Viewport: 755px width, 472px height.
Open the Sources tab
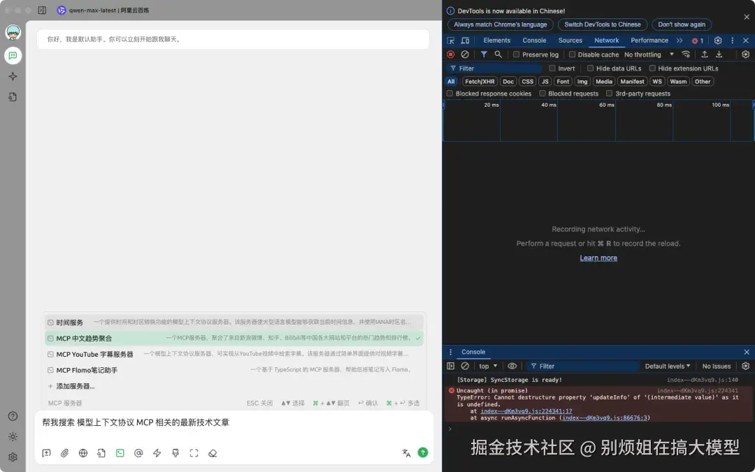(x=570, y=40)
